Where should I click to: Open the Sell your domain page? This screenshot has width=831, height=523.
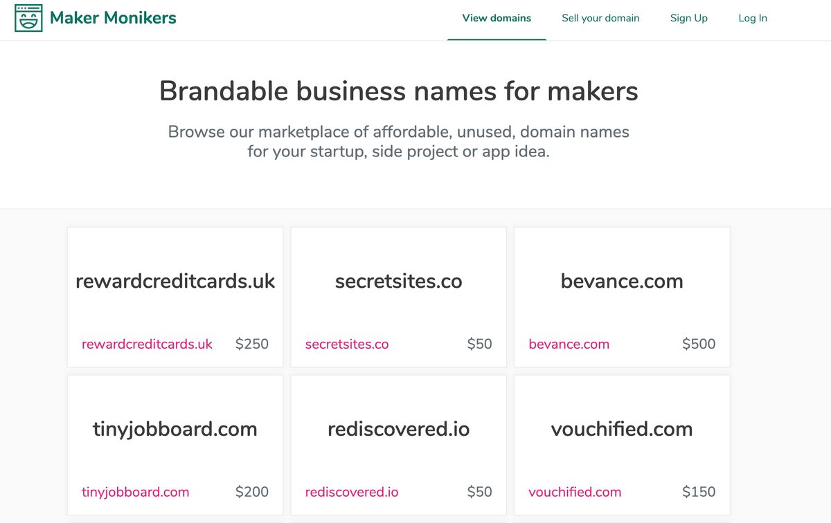click(600, 18)
